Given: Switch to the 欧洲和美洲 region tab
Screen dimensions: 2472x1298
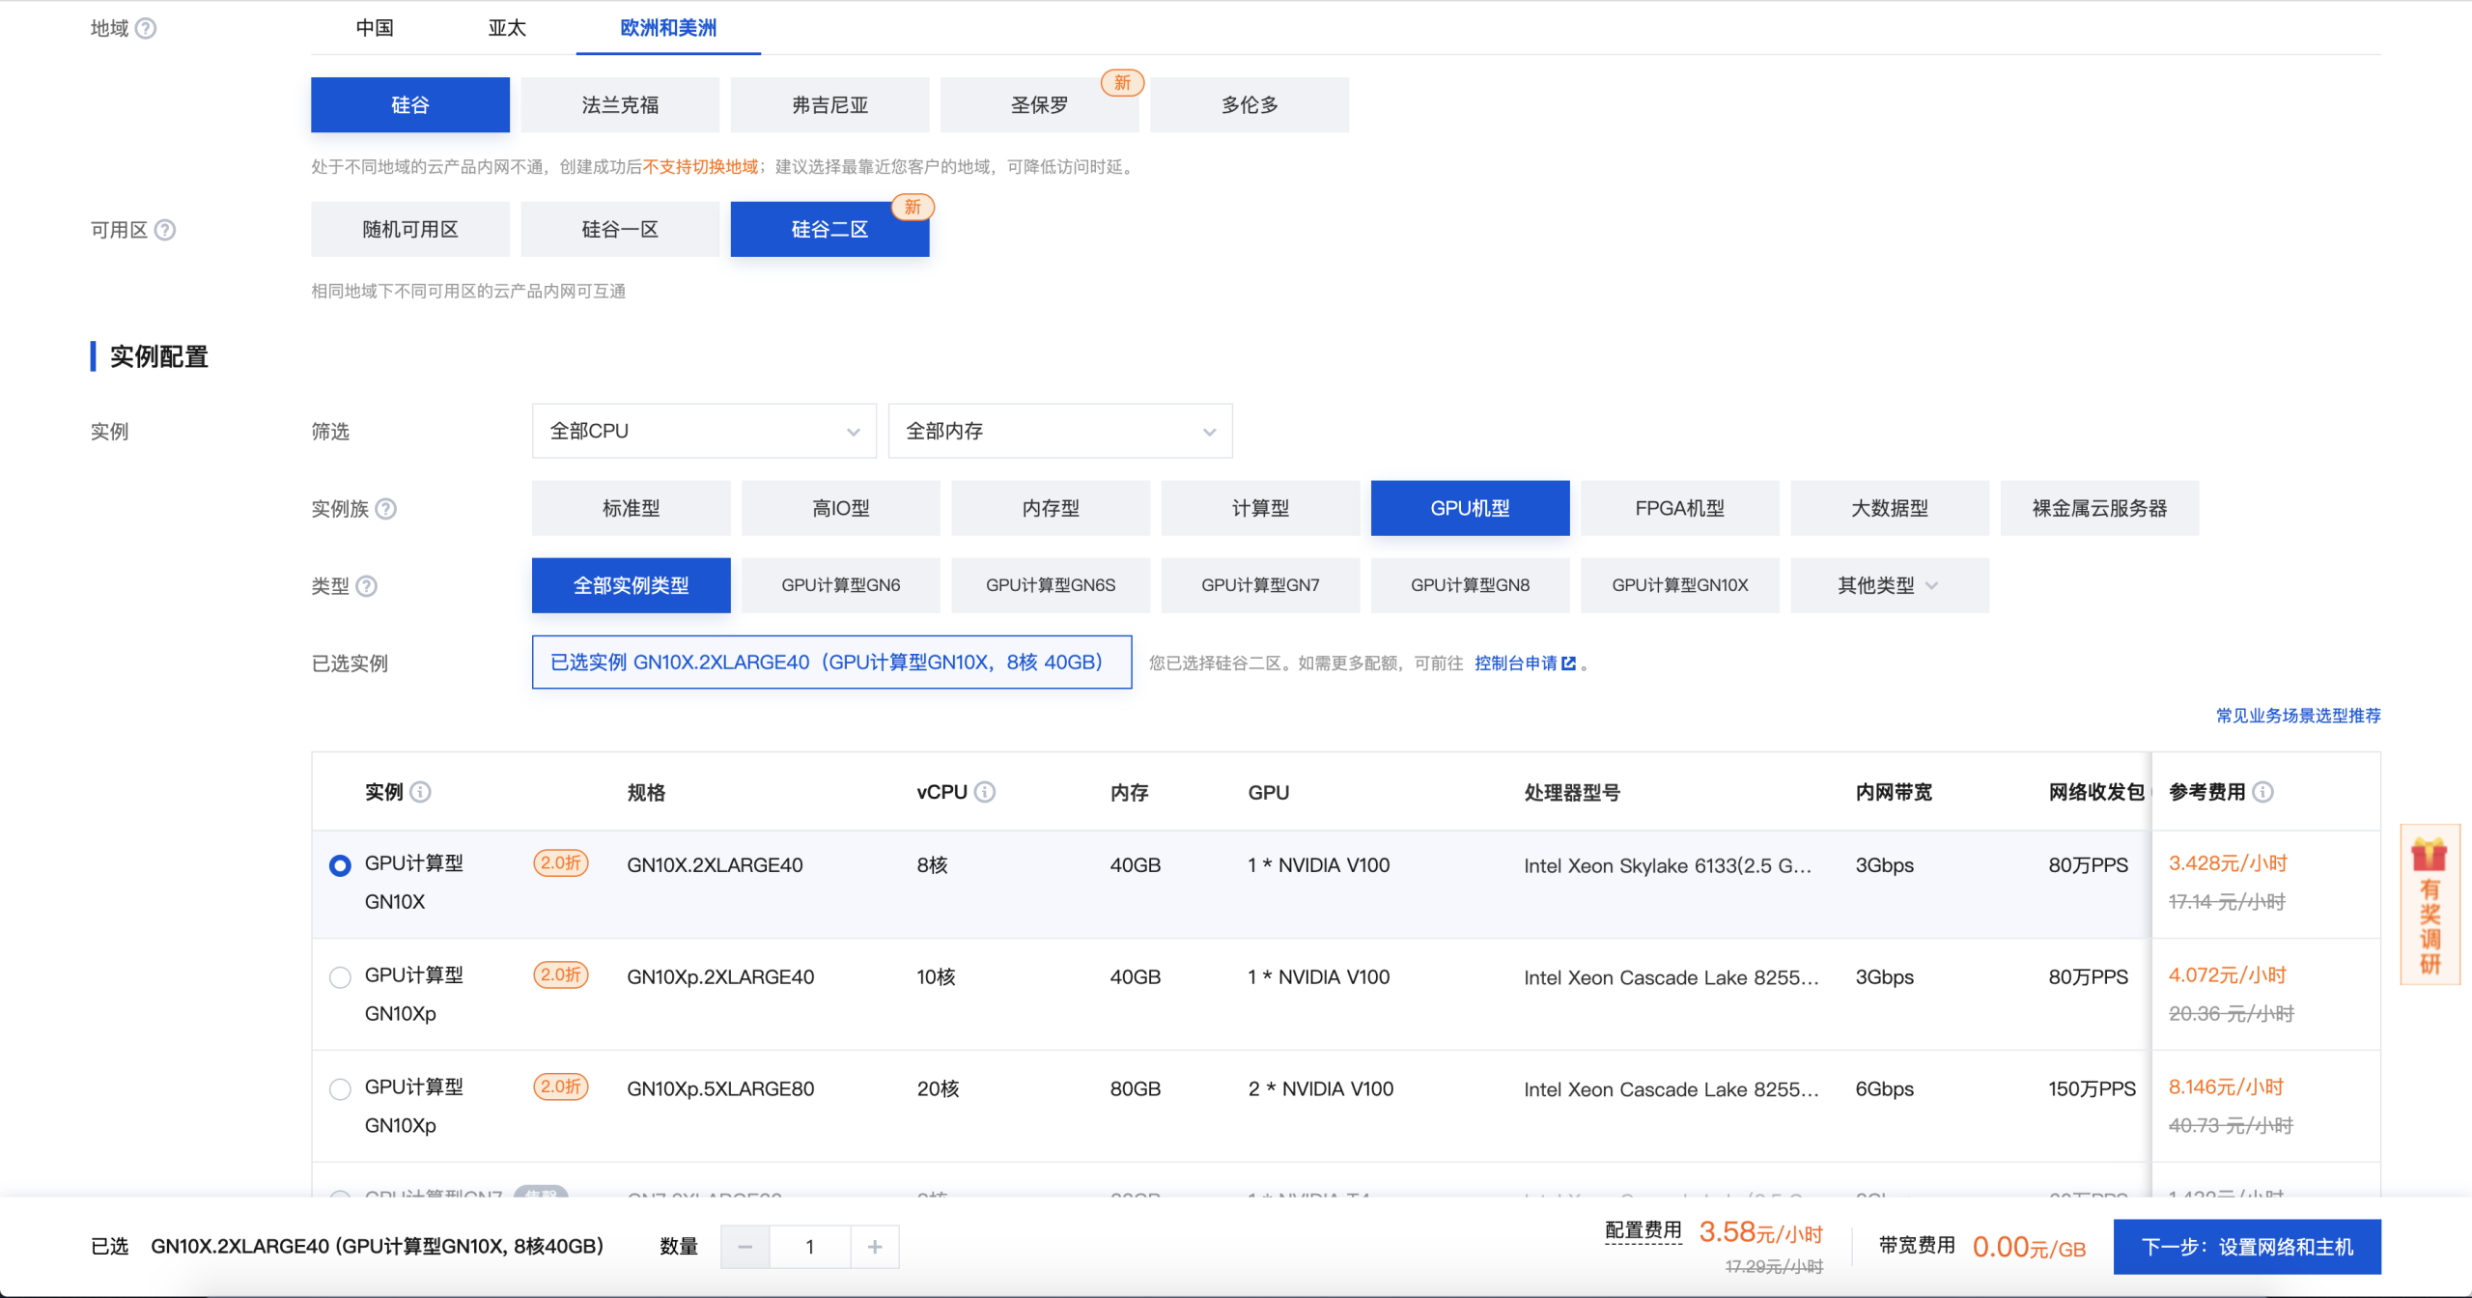Looking at the screenshot, I should click(x=668, y=28).
